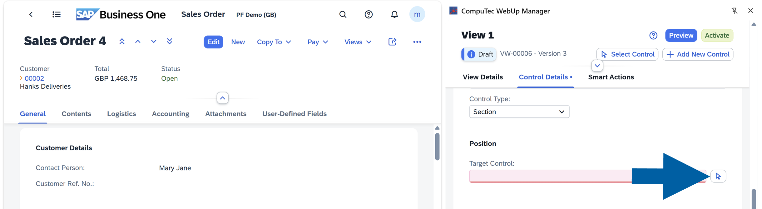The height and width of the screenshot is (209, 762).
Task: Show notifications bell
Action: tap(394, 14)
